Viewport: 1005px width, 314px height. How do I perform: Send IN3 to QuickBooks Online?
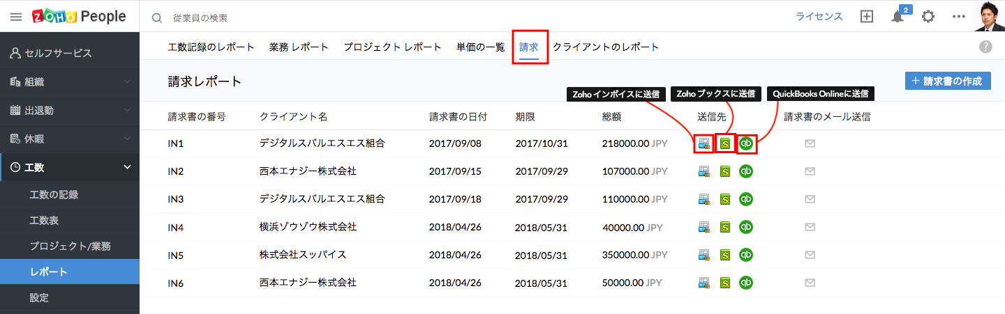tap(746, 199)
